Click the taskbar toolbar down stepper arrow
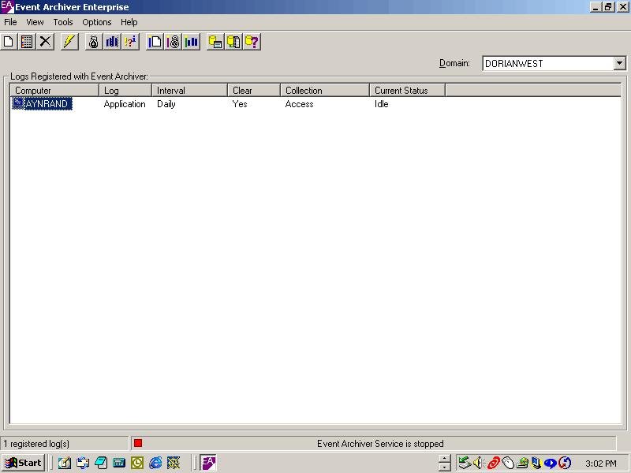 click(444, 467)
